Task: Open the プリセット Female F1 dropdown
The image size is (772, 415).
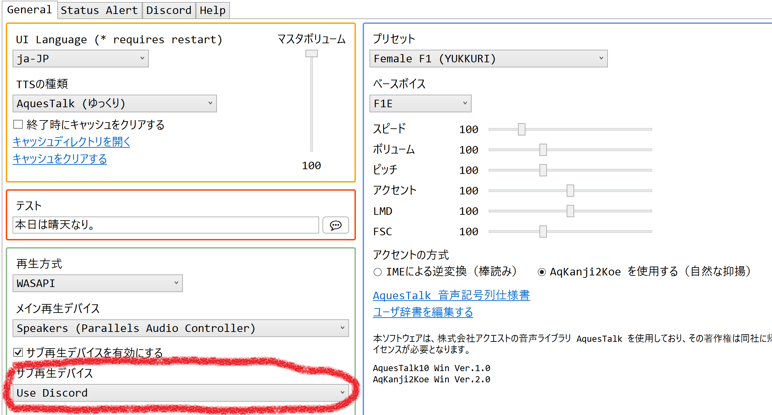Action: pyautogui.click(x=489, y=59)
